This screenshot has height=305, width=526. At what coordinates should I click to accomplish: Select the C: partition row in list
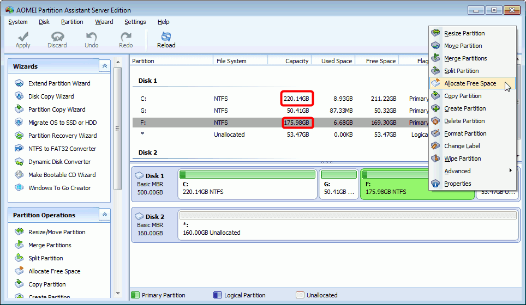[280, 99]
